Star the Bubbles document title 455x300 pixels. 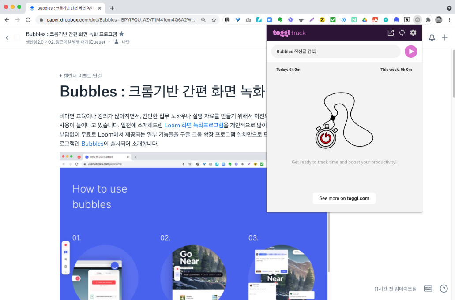pos(122,34)
